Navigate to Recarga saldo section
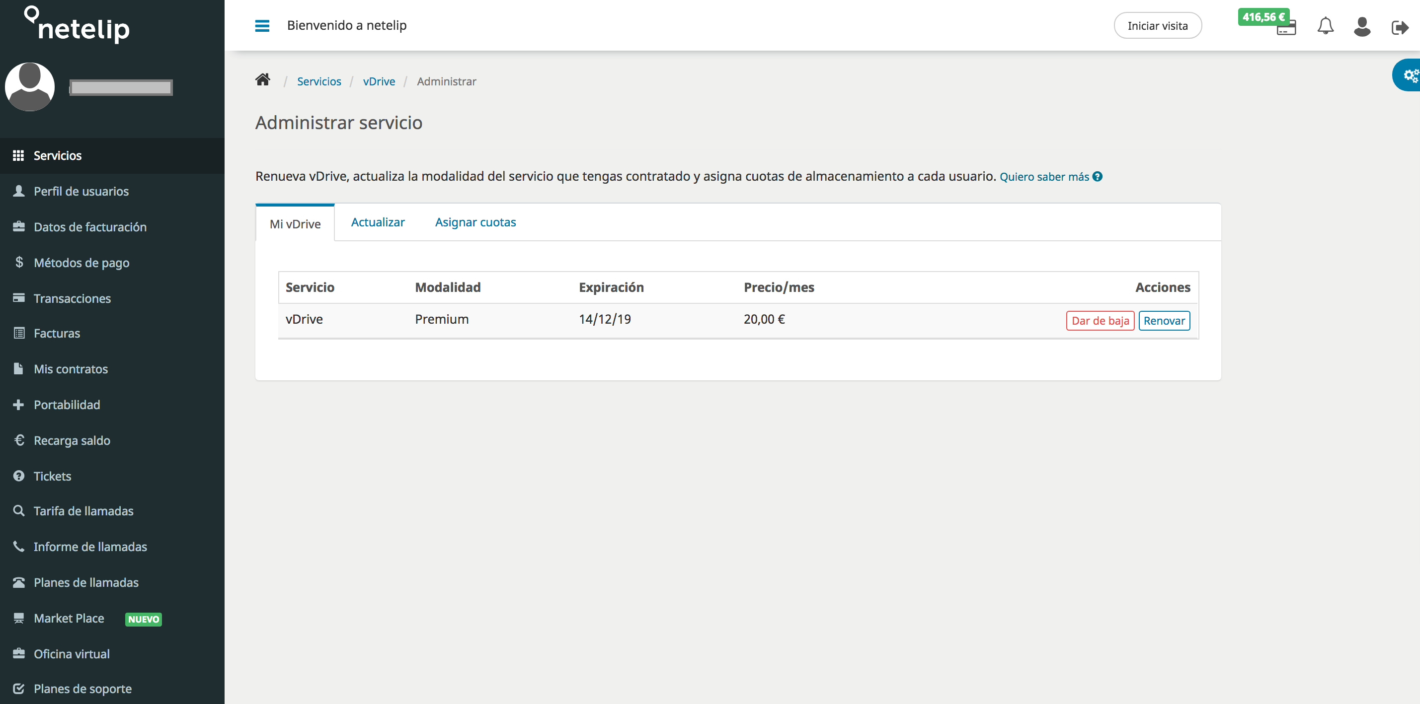This screenshot has height=704, width=1420. (73, 440)
